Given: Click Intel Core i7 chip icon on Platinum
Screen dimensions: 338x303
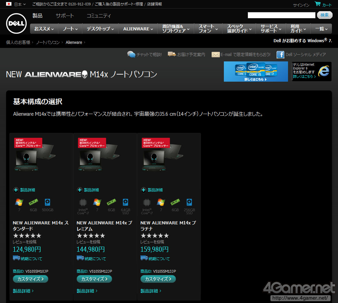Looking at the screenshot, I should point(147,202).
